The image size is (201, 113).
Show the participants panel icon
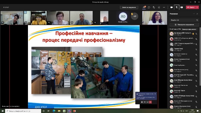pos(144,7)
